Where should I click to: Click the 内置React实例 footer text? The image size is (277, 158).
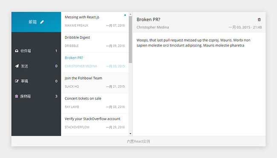click(x=138, y=141)
